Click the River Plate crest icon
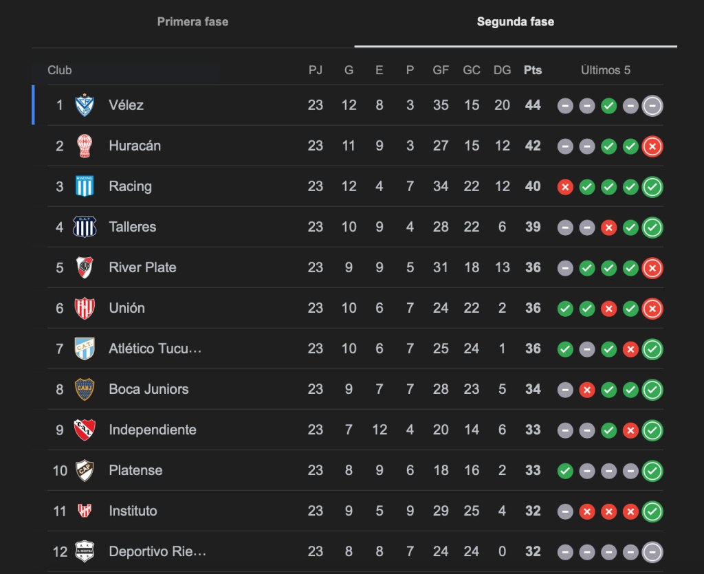The width and height of the screenshot is (704, 574). [85, 267]
